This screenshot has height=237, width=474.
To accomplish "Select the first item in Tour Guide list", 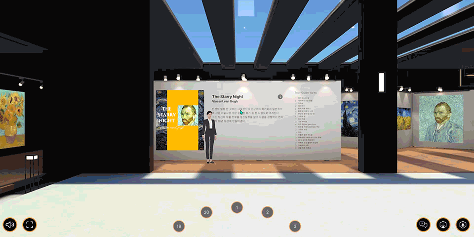I will pos(302,98).
